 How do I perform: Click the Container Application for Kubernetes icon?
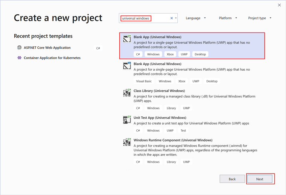(19, 57)
